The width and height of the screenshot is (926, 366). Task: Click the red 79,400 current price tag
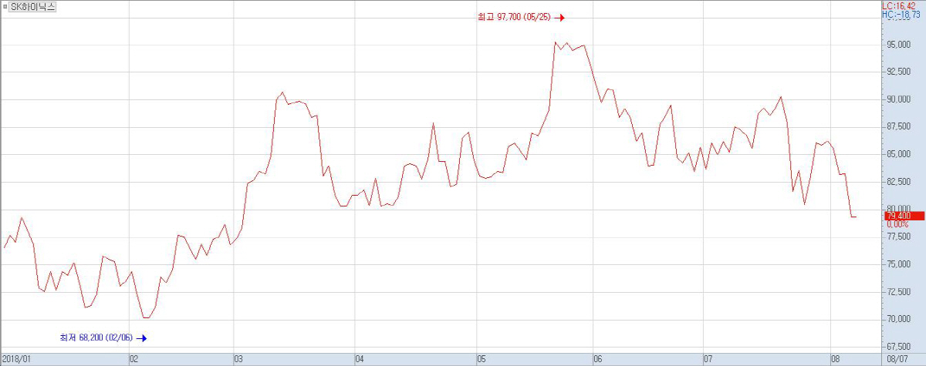coord(900,216)
